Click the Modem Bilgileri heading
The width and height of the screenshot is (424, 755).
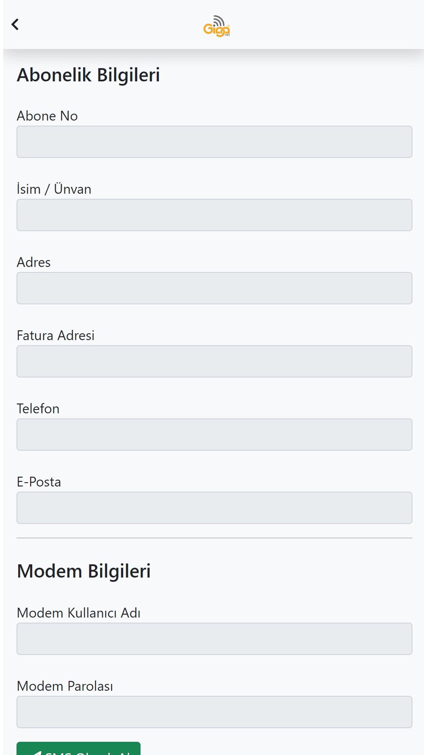[x=84, y=571]
